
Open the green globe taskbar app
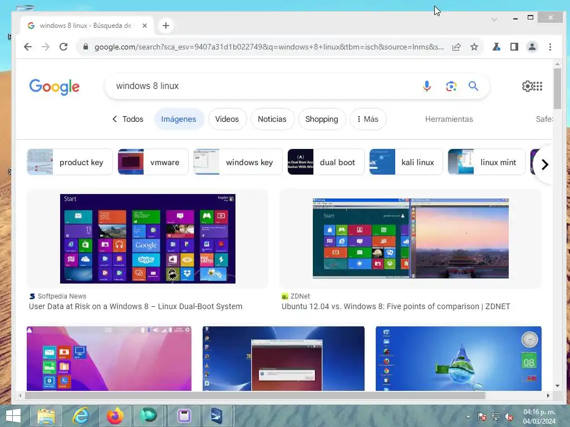[148, 416]
